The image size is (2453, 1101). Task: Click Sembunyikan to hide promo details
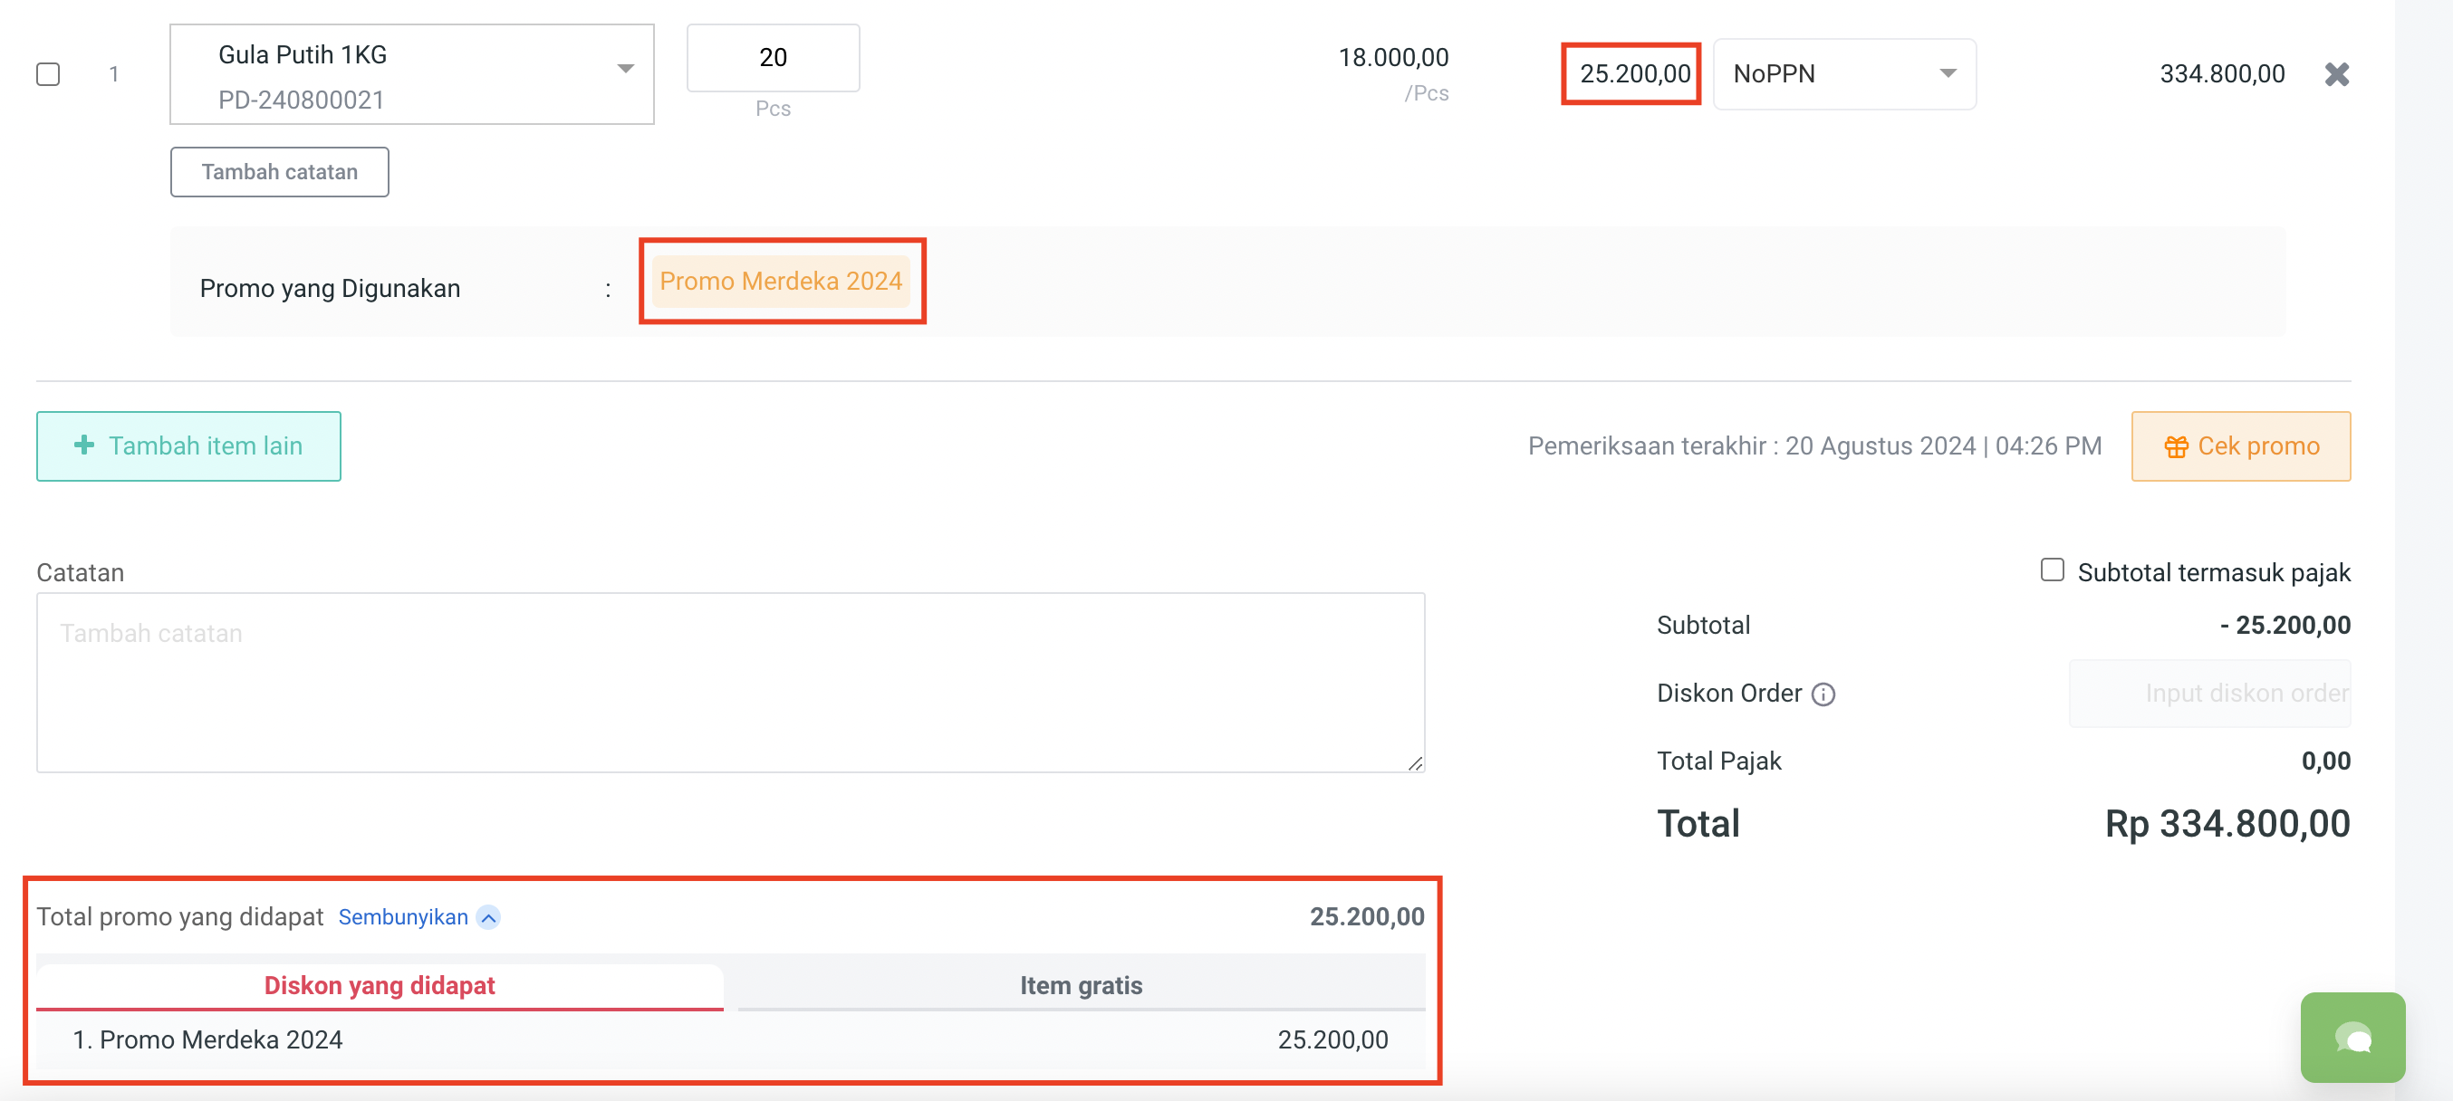pos(403,917)
